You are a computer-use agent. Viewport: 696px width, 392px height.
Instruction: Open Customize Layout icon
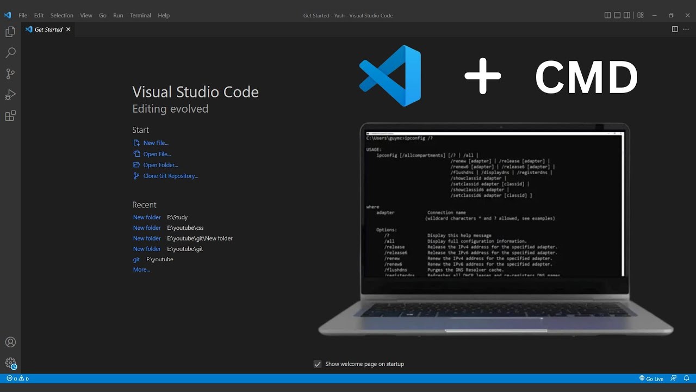pyautogui.click(x=641, y=15)
